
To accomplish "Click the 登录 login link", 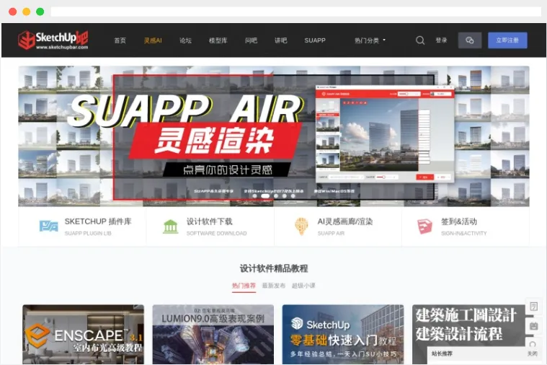I will point(441,40).
